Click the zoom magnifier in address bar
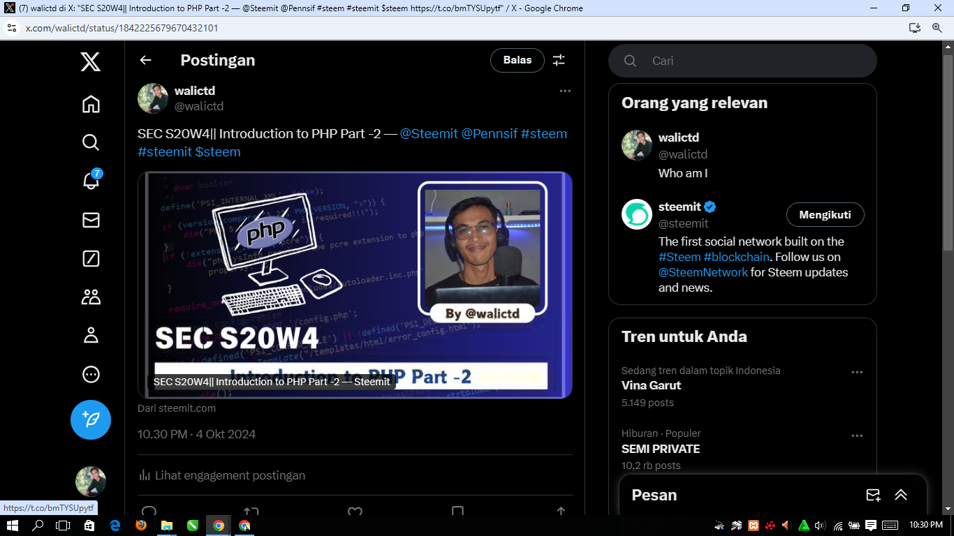 [x=937, y=28]
